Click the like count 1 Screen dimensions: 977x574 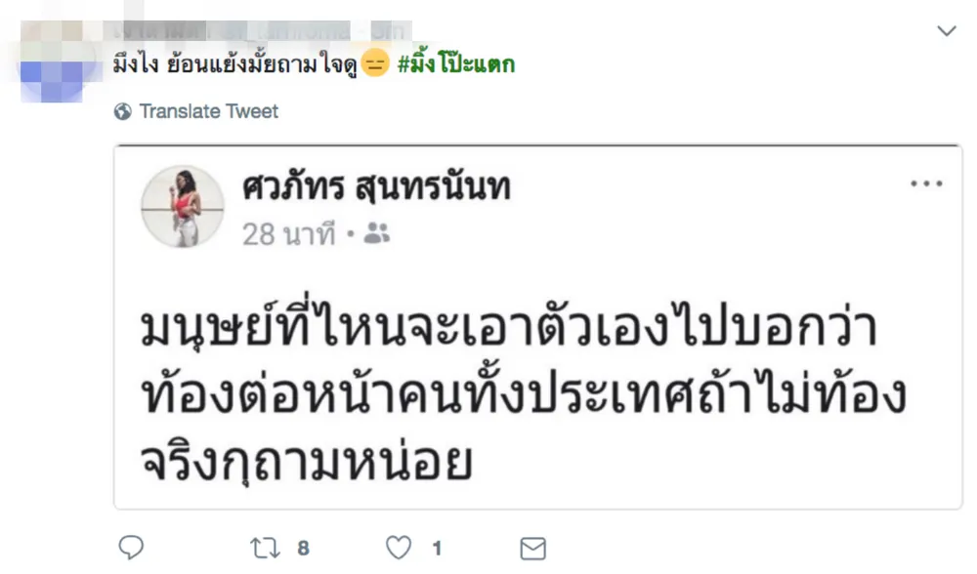point(437,549)
